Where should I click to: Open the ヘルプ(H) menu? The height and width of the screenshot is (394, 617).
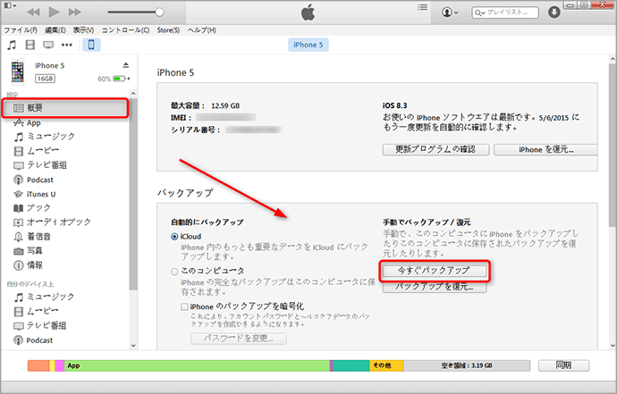201,30
